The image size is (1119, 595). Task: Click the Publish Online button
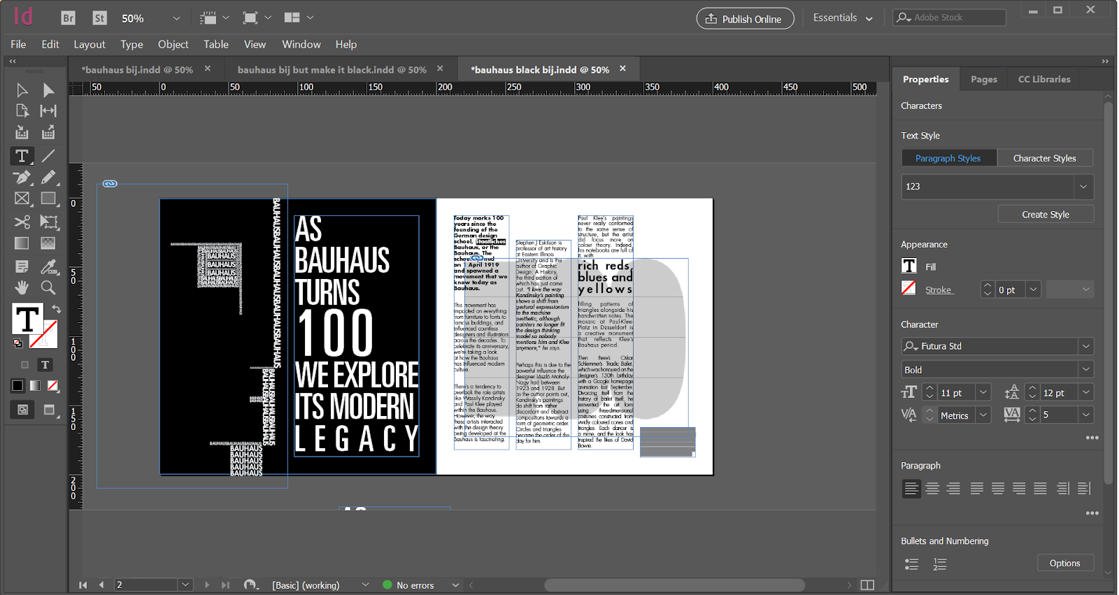(x=745, y=19)
